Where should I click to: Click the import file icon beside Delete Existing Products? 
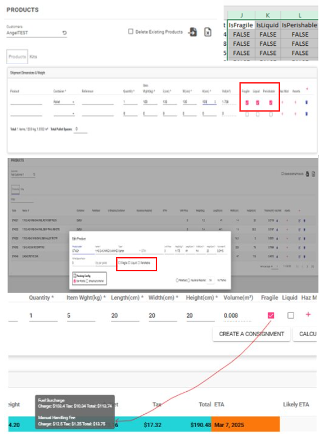point(193,32)
